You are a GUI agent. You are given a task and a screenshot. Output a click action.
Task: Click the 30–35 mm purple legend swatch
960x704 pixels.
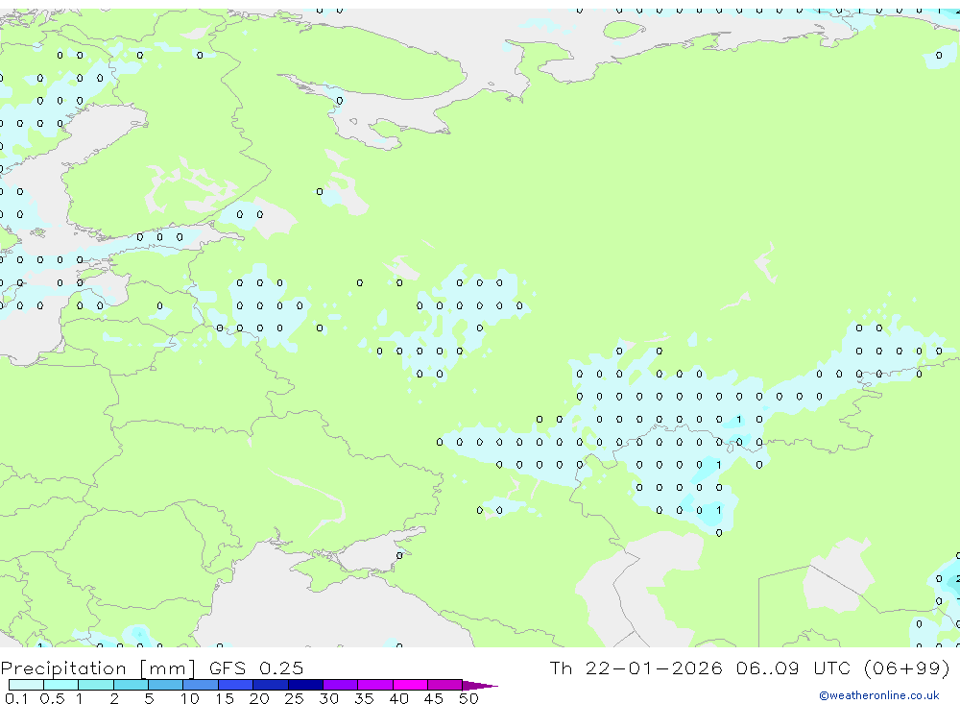point(341,685)
